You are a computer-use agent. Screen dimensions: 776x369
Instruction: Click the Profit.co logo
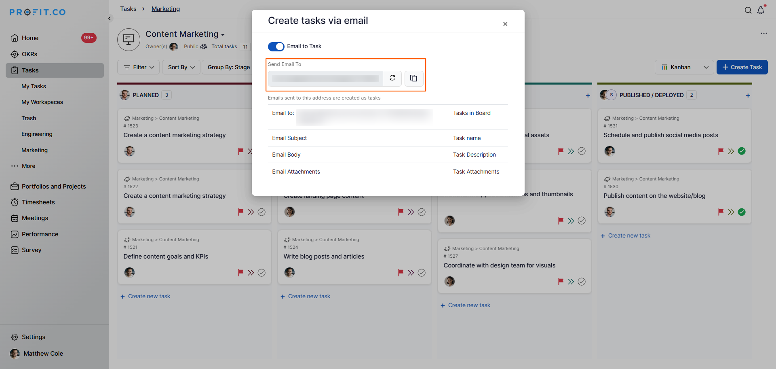pyautogui.click(x=38, y=12)
